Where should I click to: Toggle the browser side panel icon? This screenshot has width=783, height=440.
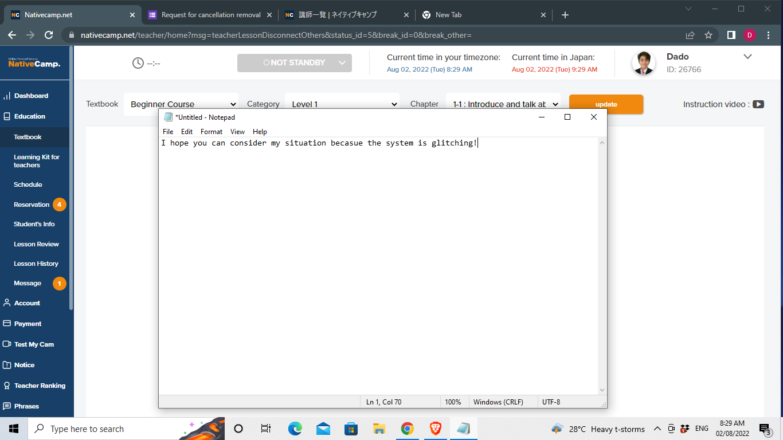click(x=731, y=35)
